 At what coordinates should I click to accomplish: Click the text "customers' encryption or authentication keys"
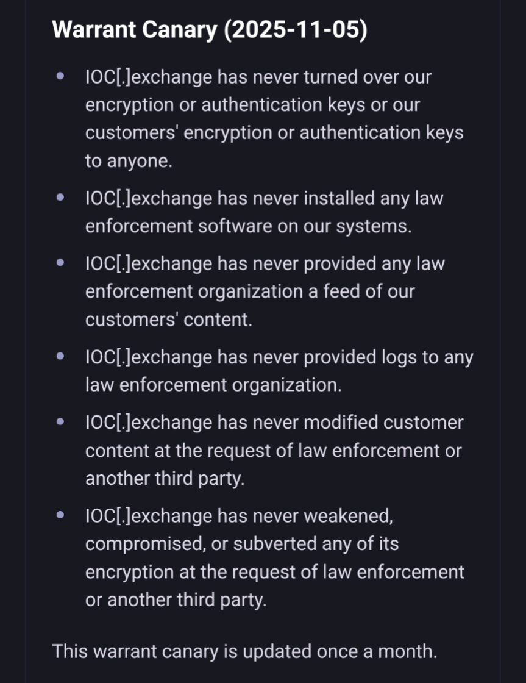(x=274, y=133)
